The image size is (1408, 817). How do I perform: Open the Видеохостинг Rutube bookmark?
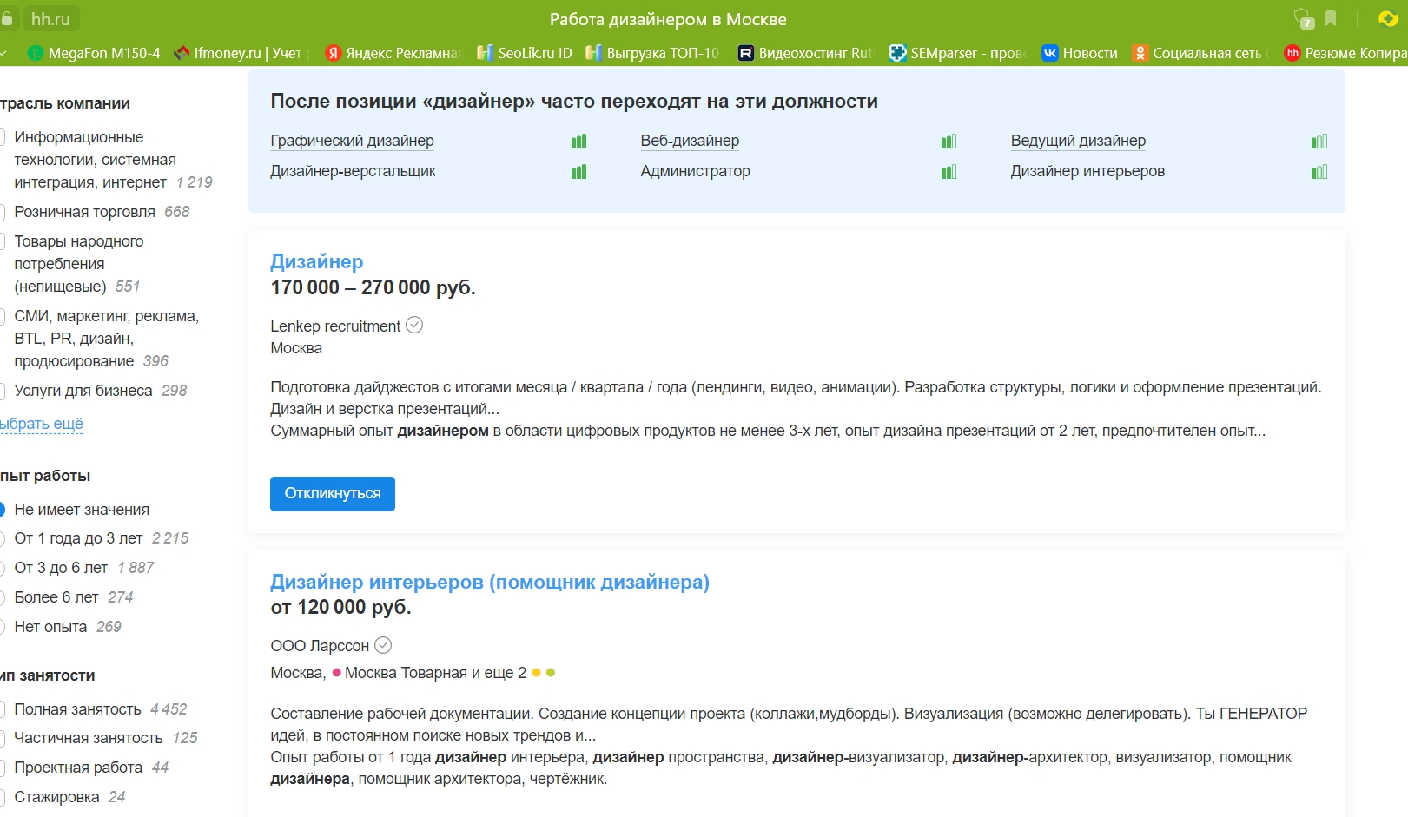coord(805,53)
